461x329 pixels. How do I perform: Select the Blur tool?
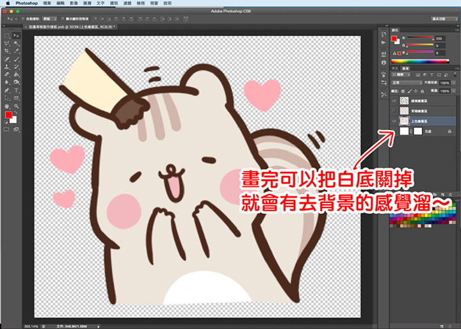[x=7, y=82]
